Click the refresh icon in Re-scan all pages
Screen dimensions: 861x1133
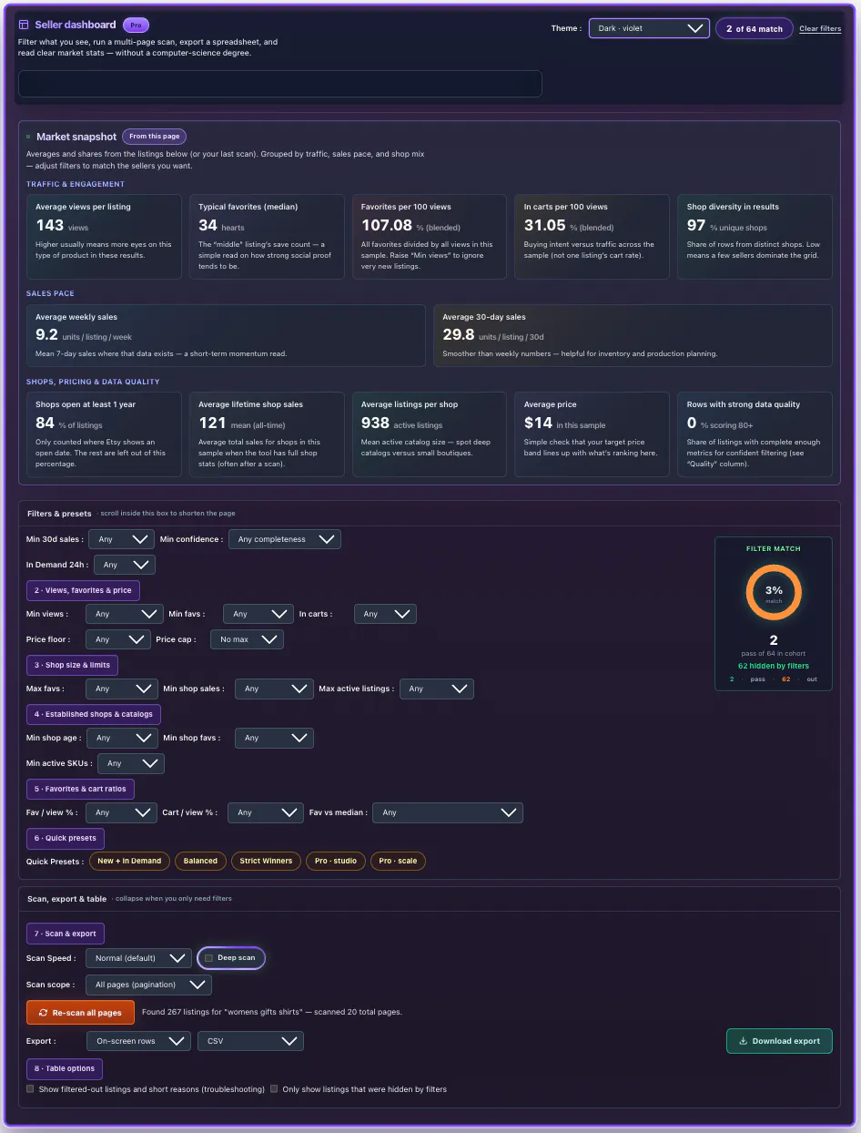pyautogui.click(x=43, y=1013)
